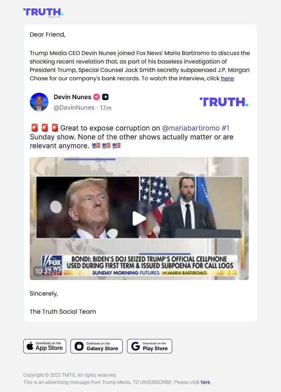Open the Download on the App Store button

coord(45,346)
